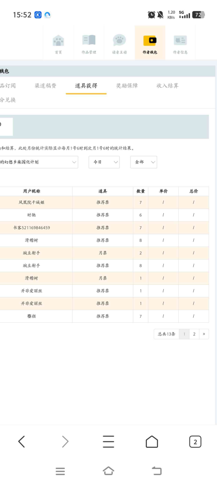Tap the system recent apps icon
This screenshot has height=484, width=217.
coord(60,471)
